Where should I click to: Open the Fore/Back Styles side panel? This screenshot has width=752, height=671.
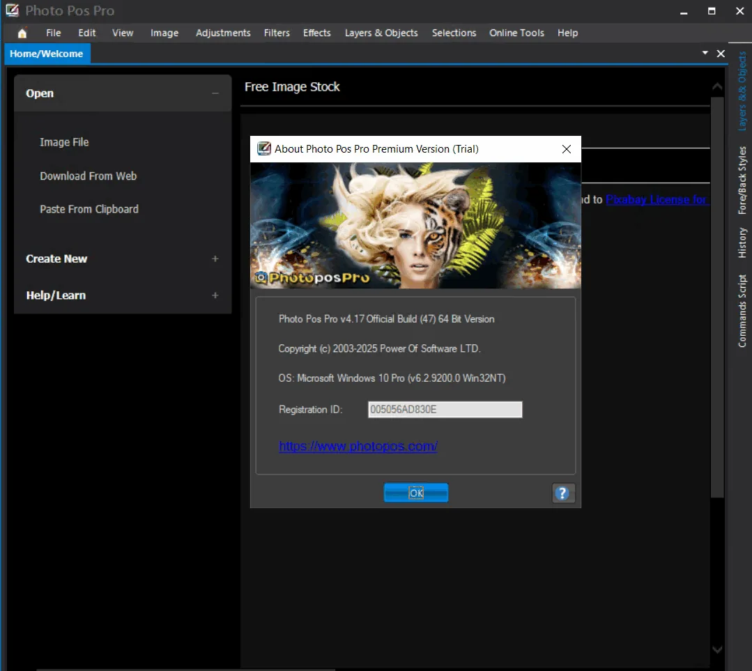pos(742,180)
